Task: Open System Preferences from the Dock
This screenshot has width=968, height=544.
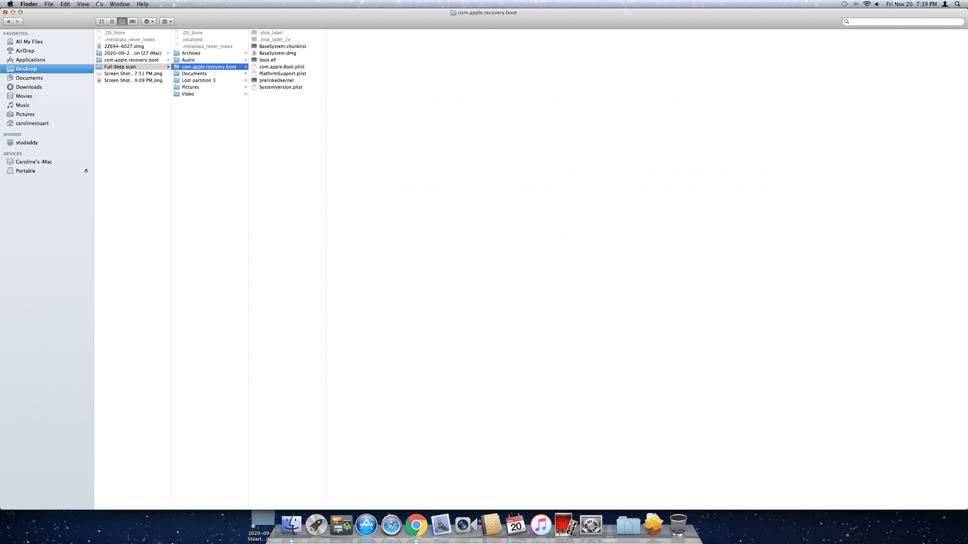Action: [x=591, y=525]
